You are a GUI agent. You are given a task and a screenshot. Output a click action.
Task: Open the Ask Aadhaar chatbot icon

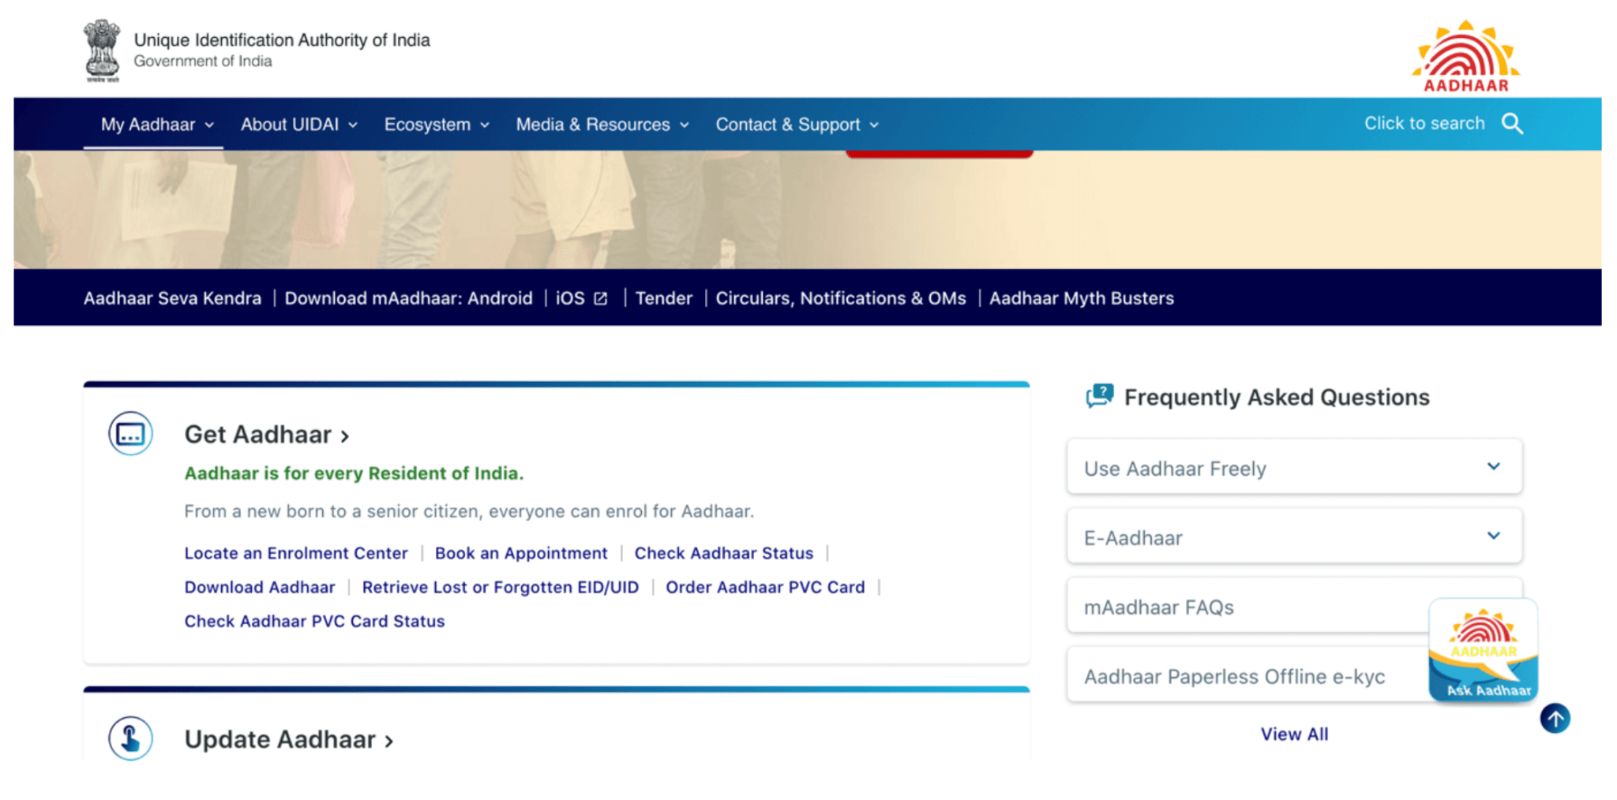(x=1482, y=649)
